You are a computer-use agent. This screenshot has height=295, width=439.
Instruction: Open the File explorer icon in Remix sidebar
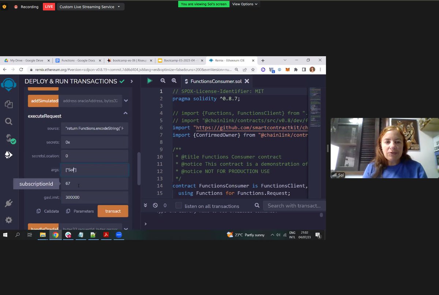point(9,104)
